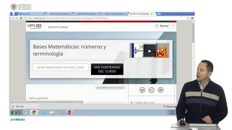The image size is (232, 130).
Task: Select the third tab MOOC UPV[X] plataforma
Action: tap(87, 14)
